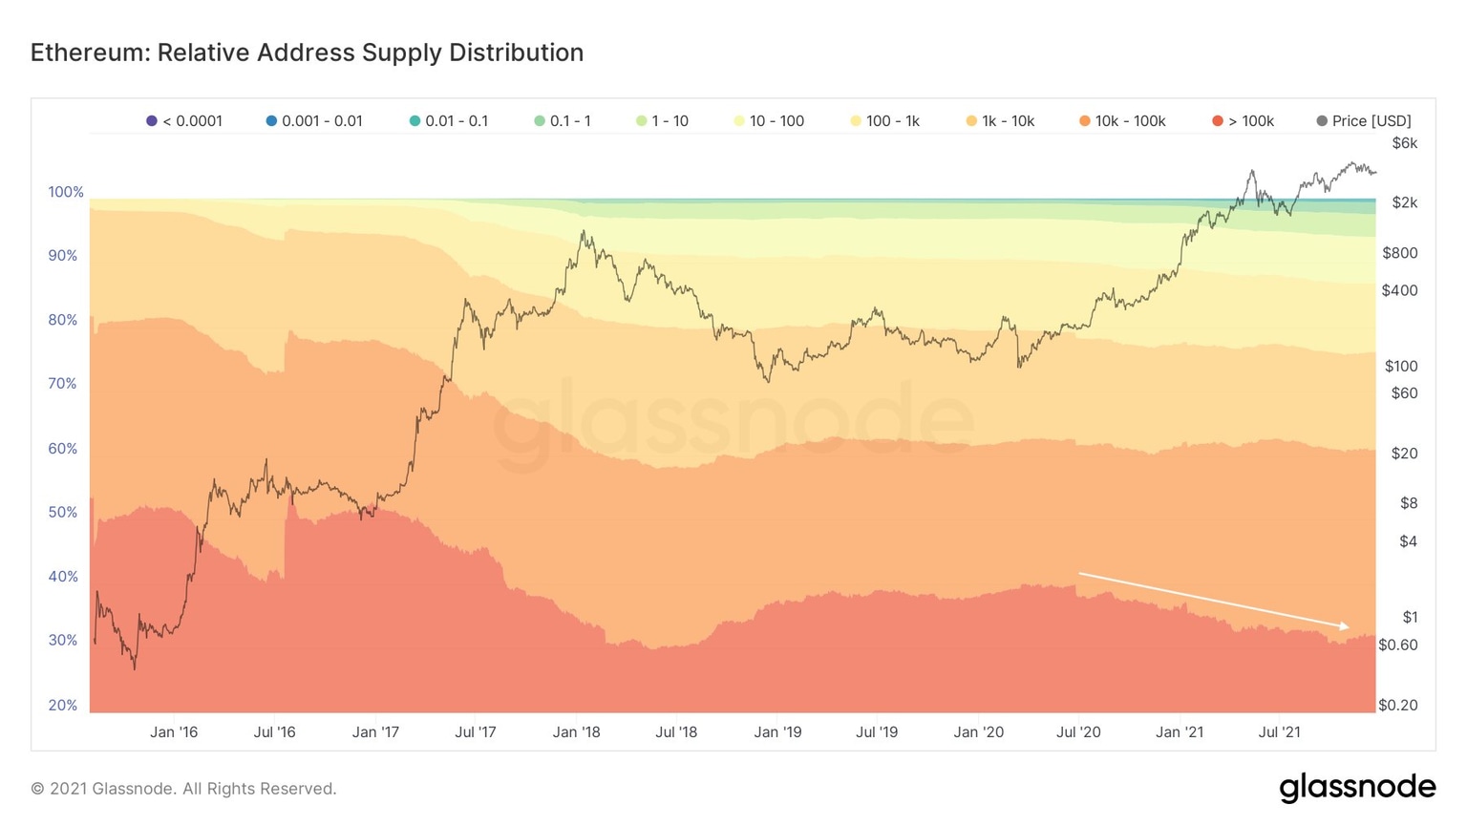Image resolution: width=1467 pixels, height=825 pixels.
Task: Select the "1k - 10k" legend entry
Action: (x=1008, y=121)
